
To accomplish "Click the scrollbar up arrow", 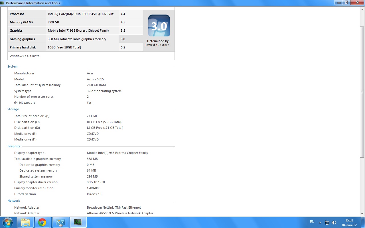I will 362,9.
